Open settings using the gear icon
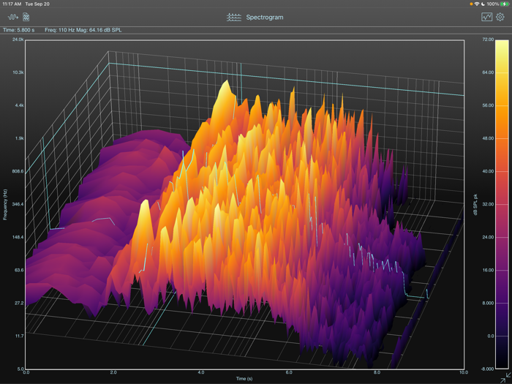512x384 pixels. (500, 17)
